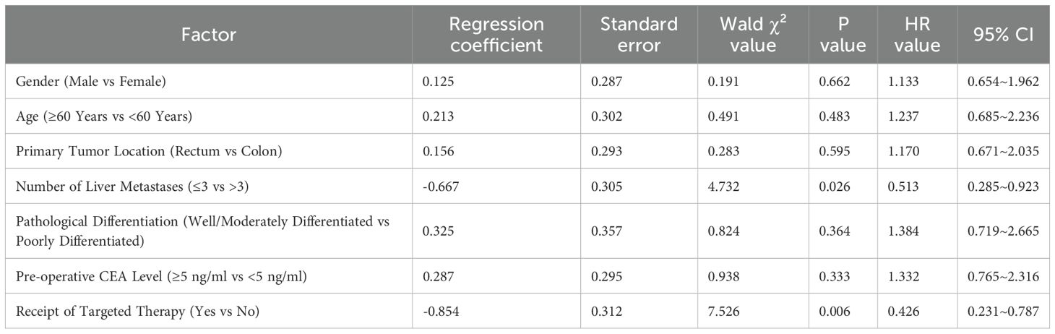Click the 95% CI column header
The image size is (1055, 334).
click(1003, 35)
